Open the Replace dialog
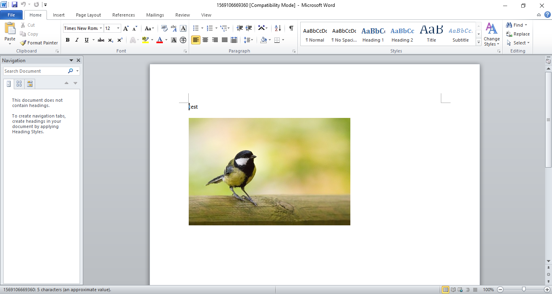Screen dimensions: 552x294 click(518, 34)
